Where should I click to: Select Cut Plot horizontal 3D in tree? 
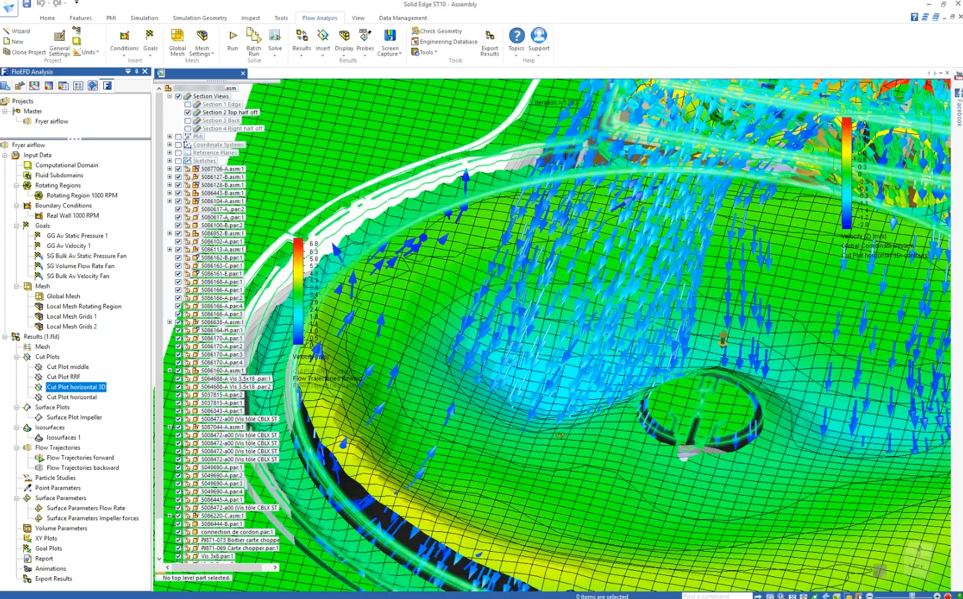pyautogui.click(x=76, y=387)
